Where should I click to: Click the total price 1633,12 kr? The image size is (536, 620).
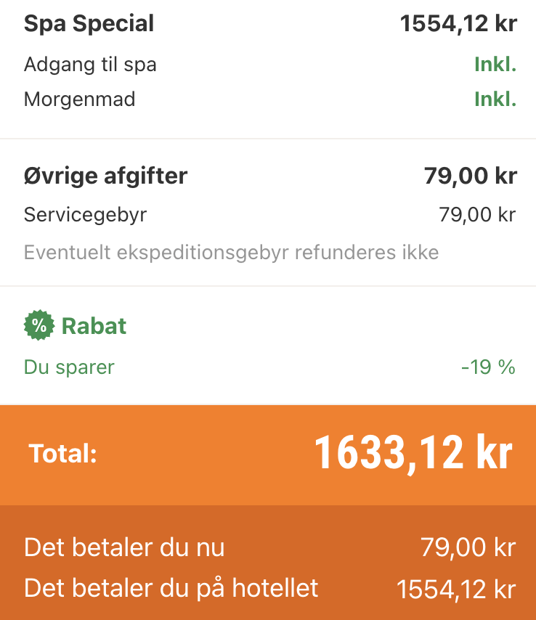pos(413,453)
